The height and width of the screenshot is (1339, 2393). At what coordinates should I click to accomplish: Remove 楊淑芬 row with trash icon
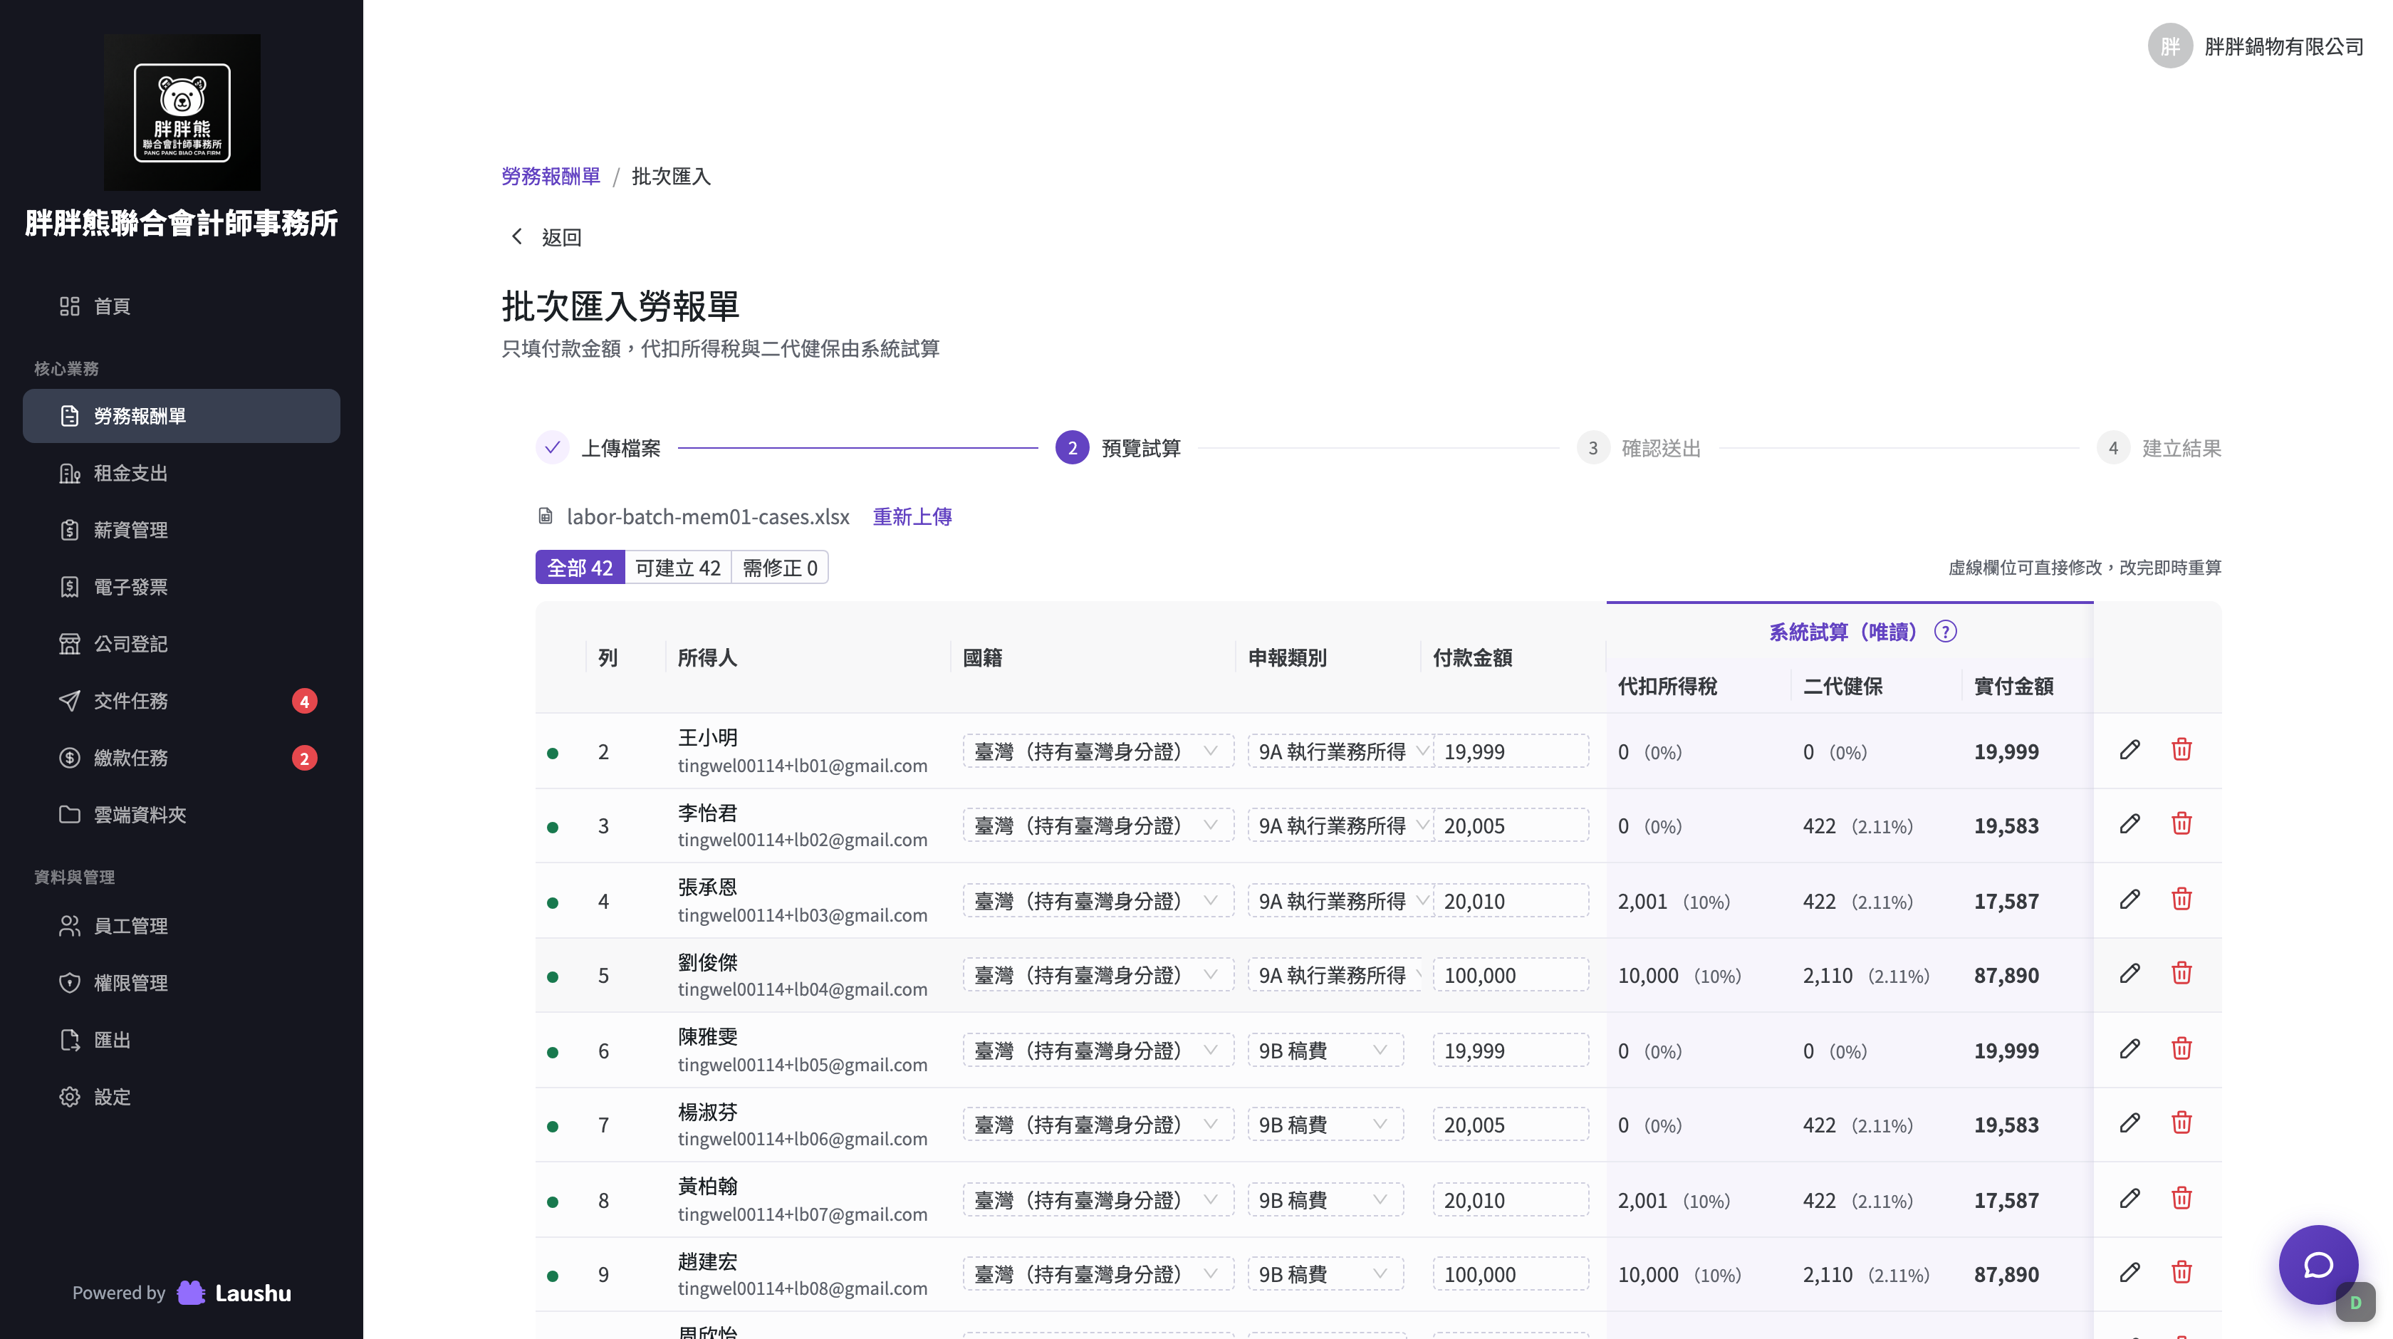click(x=2181, y=1123)
